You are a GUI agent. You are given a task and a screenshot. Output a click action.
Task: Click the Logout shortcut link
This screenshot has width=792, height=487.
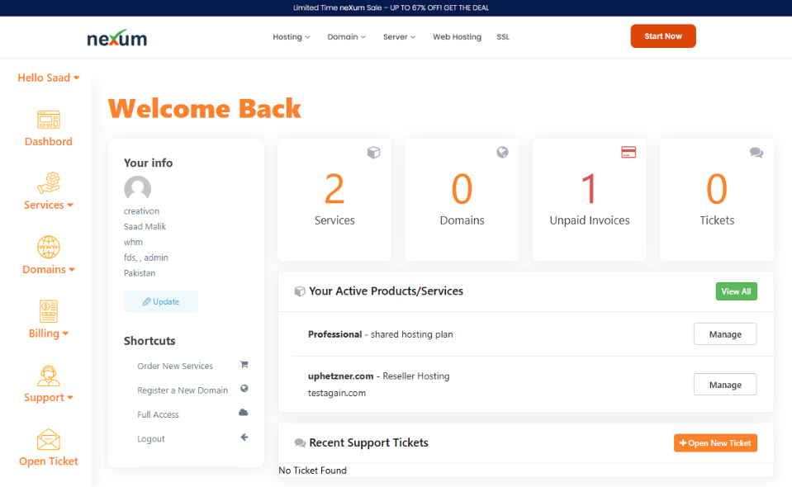[x=151, y=439]
